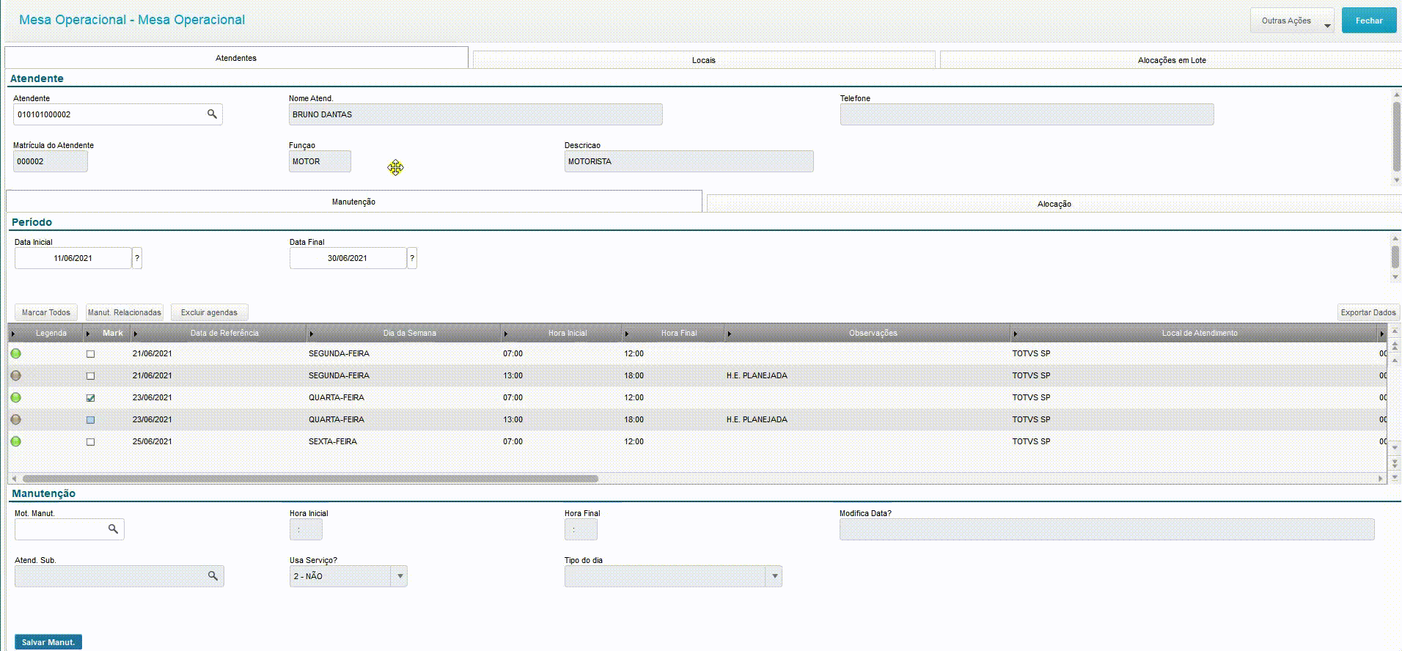Click the green legend dot for 25/06/2021
This screenshot has width=1402, height=651.
(16, 441)
